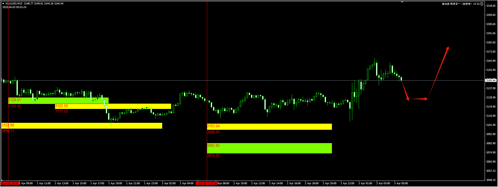This screenshot has width=498, height=187.
Task: Click the gray chart shift triangle marker
Action: pyautogui.click(x=402, y=2)
